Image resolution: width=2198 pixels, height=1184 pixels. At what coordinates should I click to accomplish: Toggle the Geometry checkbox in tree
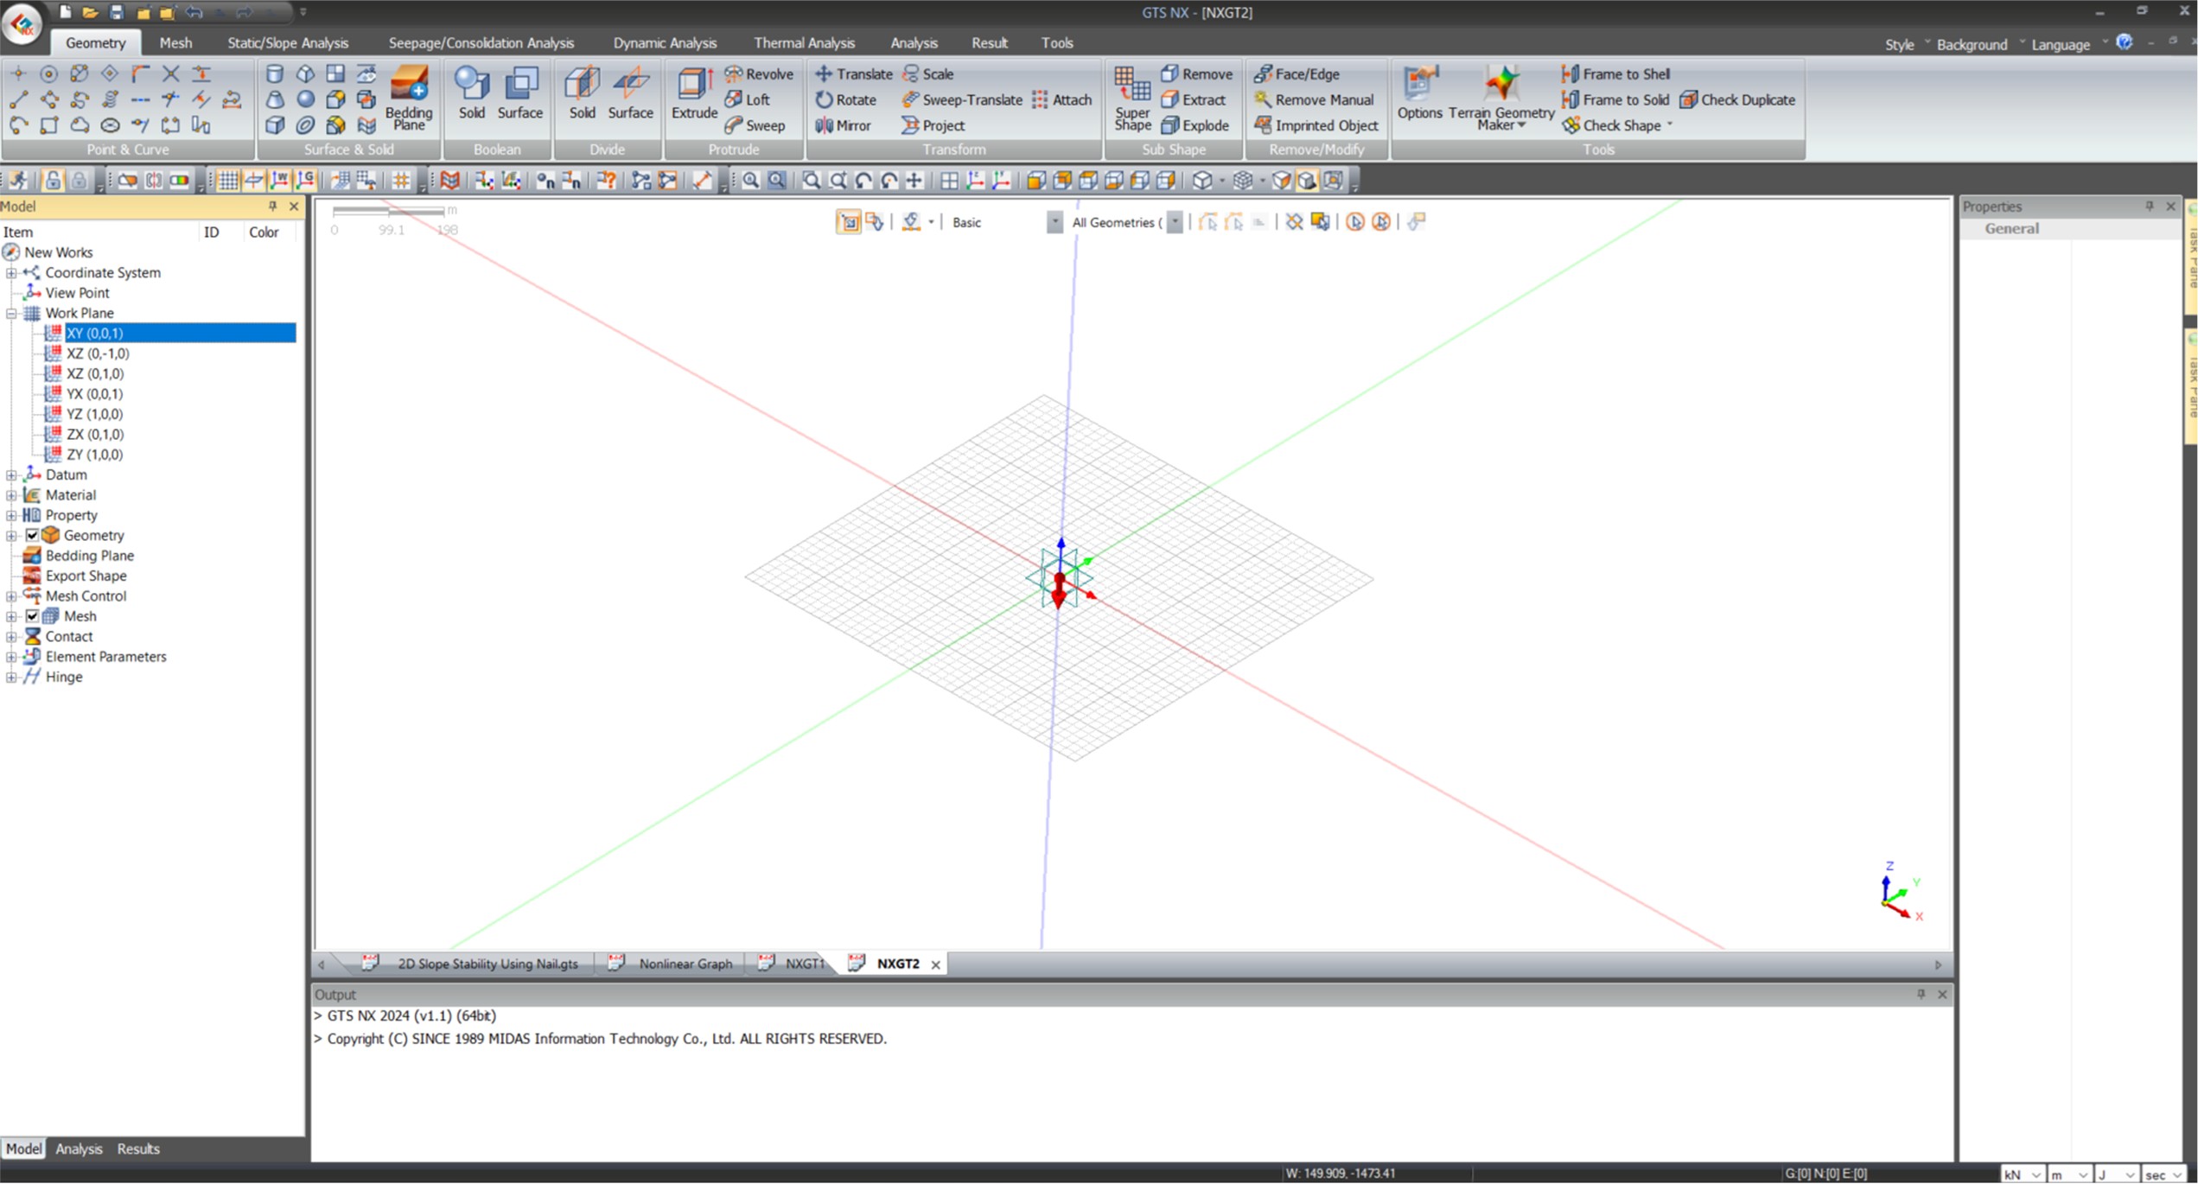point(32,535)
